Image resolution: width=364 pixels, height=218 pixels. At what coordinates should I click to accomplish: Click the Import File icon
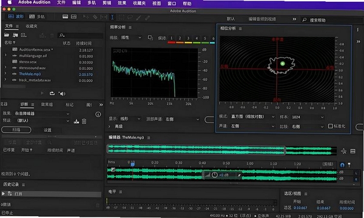point(15,35)
